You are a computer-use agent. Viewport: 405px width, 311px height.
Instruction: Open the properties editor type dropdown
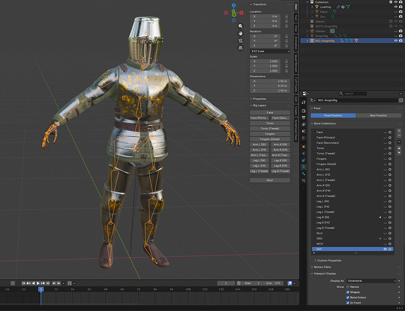point(306,93)
